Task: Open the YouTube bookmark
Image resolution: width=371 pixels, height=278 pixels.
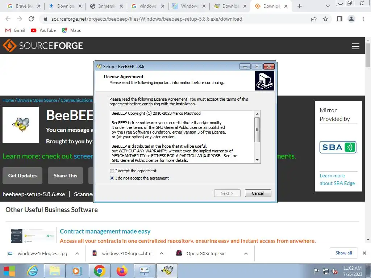Action: (x=43, y=30)
